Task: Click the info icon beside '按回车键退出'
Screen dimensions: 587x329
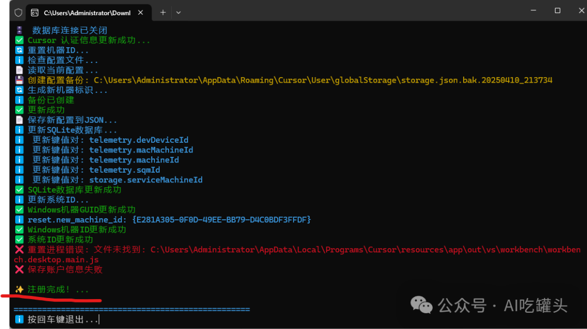Action: (x=20, y=319)
